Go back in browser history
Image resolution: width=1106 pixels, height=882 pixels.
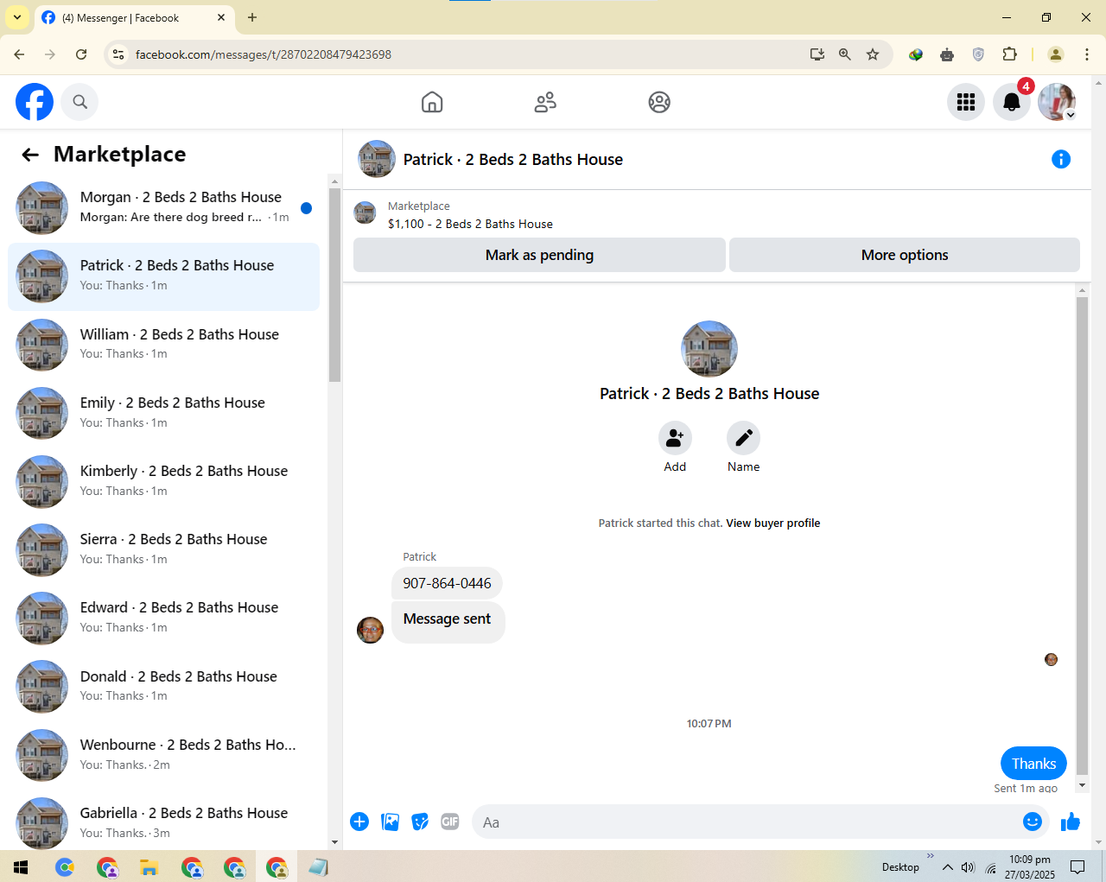tap(19, 54)
